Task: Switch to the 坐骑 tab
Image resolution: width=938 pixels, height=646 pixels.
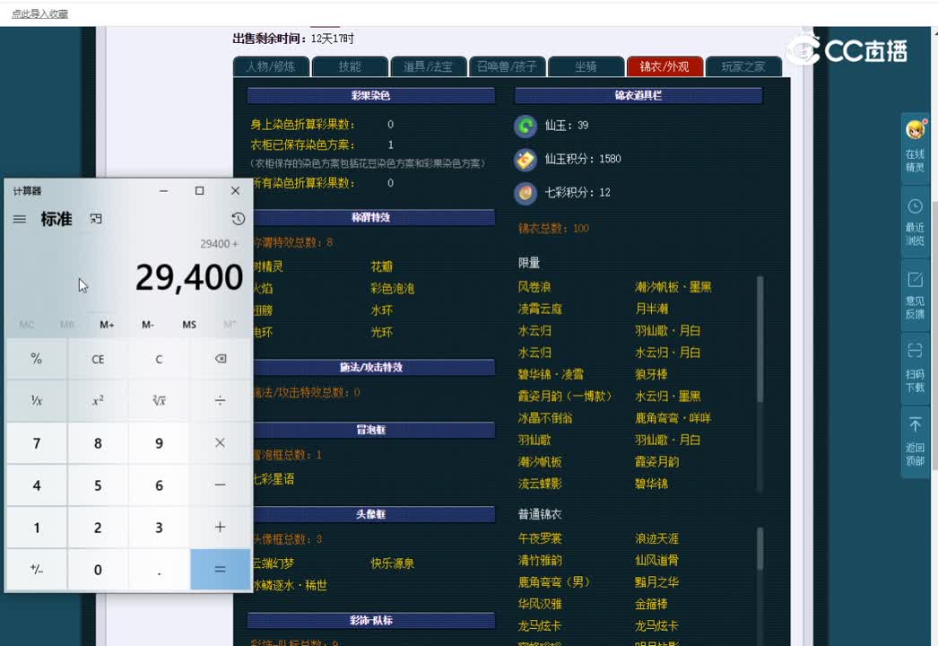Action: 586,65
